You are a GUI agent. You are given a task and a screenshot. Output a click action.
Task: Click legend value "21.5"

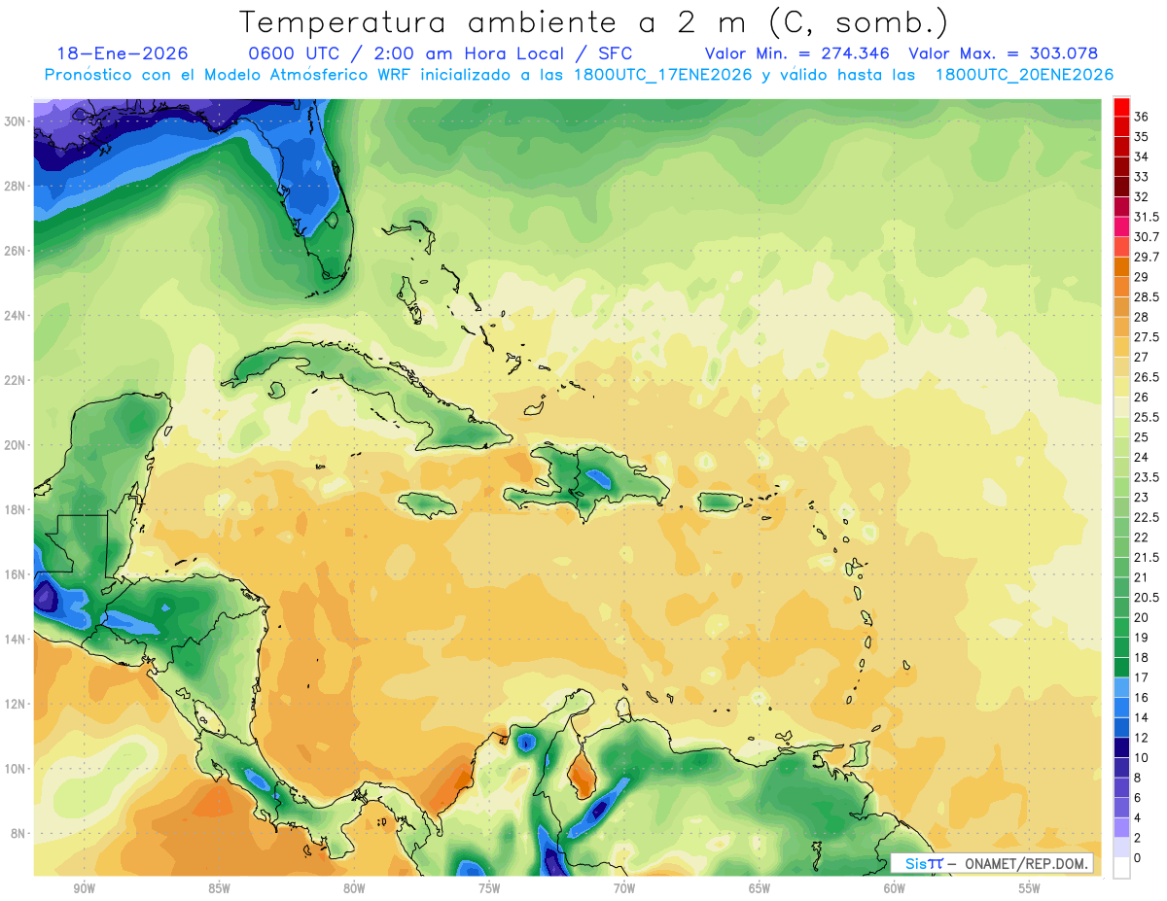click(x=1147, y=557)
